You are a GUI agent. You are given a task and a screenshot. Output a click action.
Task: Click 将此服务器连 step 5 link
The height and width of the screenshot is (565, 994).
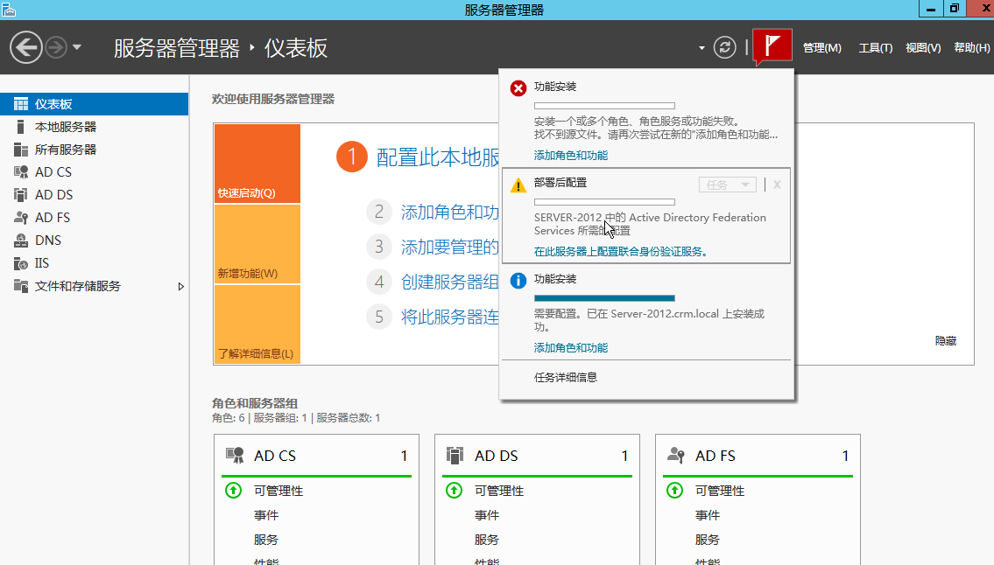tap(449, 316)
